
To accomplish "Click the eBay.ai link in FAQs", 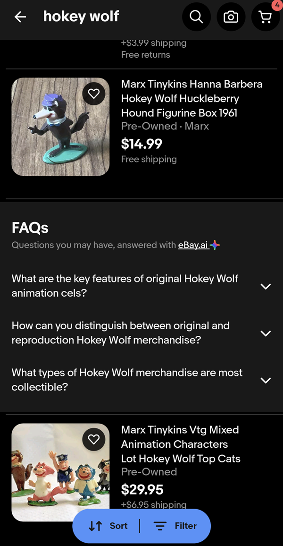I will (x=193, y=245).
